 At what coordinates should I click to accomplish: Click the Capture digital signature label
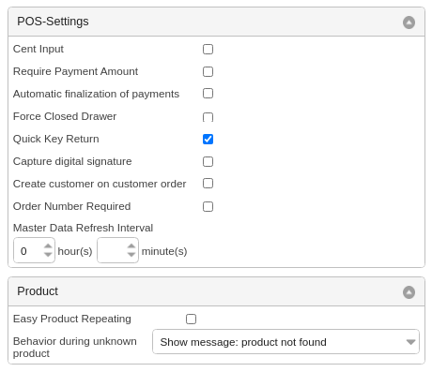coord(72,161)
